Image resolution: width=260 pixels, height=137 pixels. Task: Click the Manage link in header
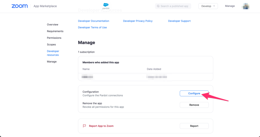[230, 6]
